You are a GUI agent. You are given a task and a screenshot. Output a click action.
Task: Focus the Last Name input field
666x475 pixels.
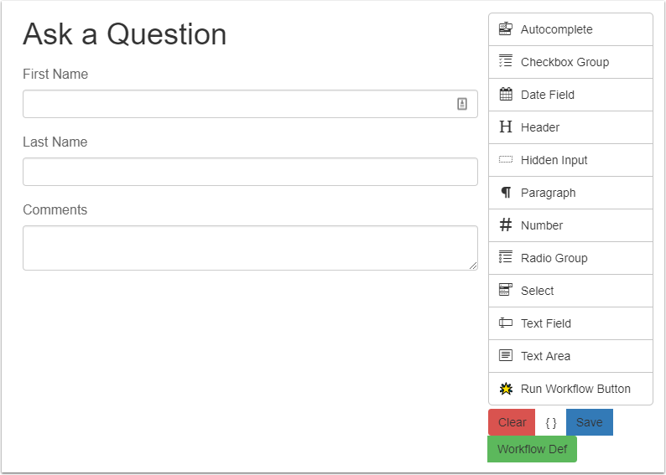click(x=250, y=172)
